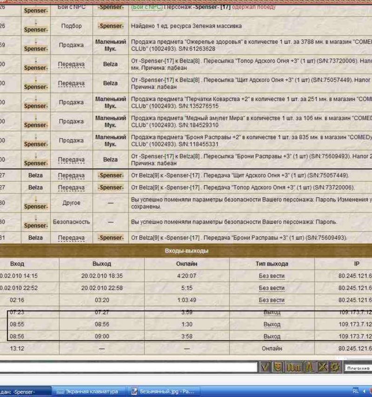Expand hidden tray icons with the arrow
Image resolution: width=372 pixels, height=397 pixels.
[x=364, y=391]
